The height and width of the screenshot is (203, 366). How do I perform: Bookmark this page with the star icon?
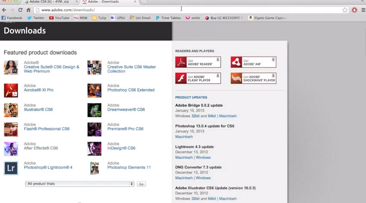(345, 10)
